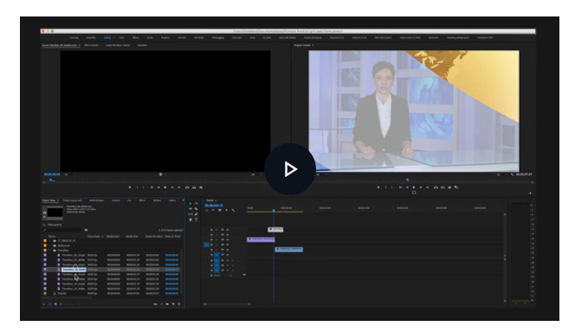This screenshot has height=333, width=575.
Task: Select the Track Select Forward tool
Action: point(197,204)
